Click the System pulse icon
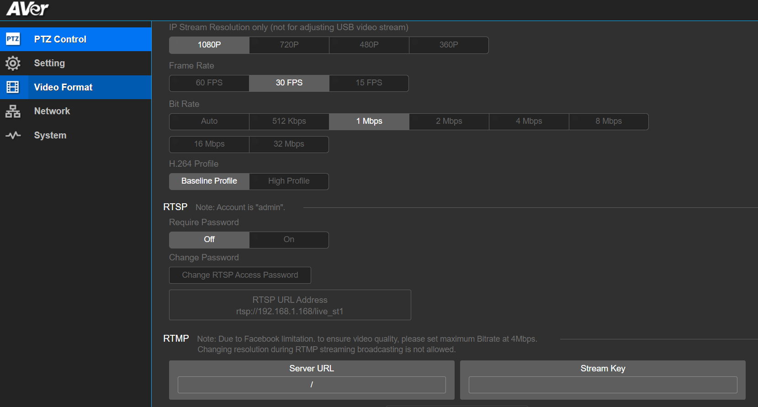This screenshot has height=407, width=758. click(x=13, y=135)
